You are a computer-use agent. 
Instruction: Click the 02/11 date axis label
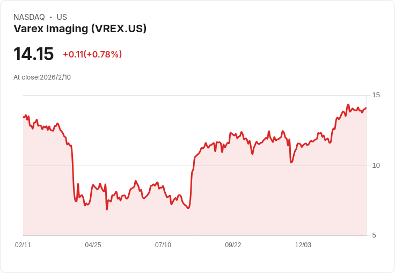point(23,245)
